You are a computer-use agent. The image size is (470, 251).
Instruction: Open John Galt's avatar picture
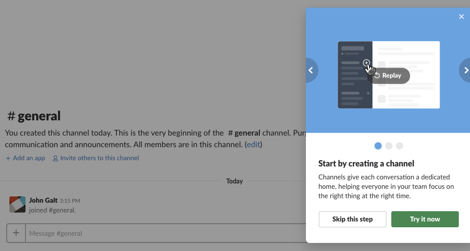pos(17,204)
